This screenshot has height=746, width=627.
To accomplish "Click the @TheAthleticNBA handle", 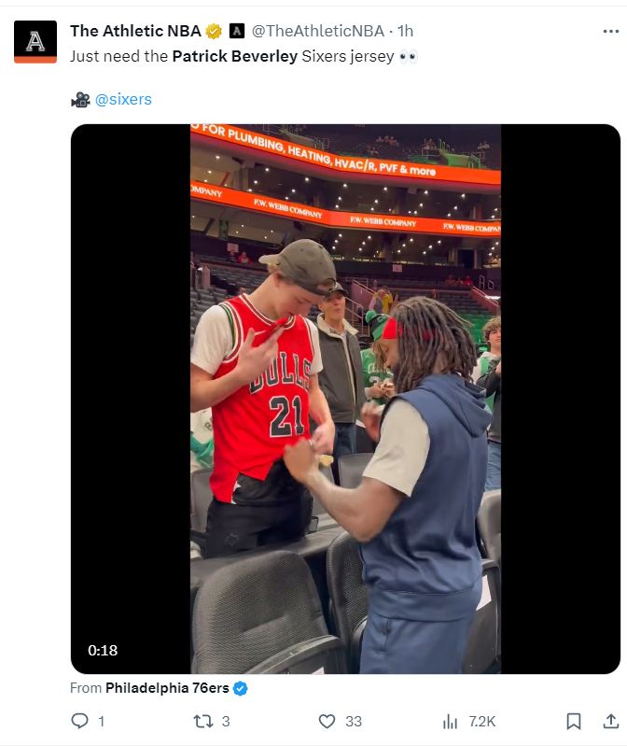I will (x=318, y=31).
